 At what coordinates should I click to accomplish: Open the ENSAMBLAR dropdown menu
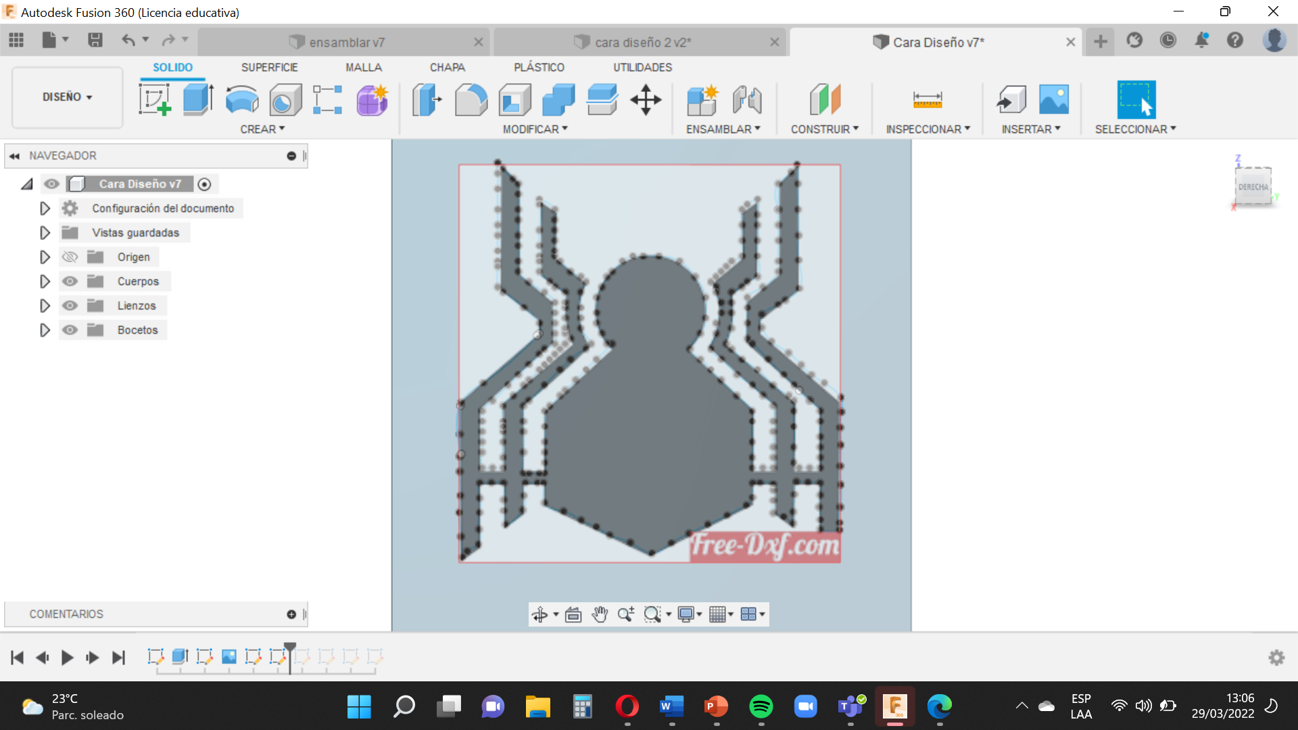(x=723, y=129)
